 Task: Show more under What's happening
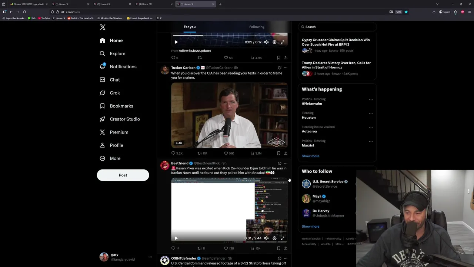[x=310, y=156]
